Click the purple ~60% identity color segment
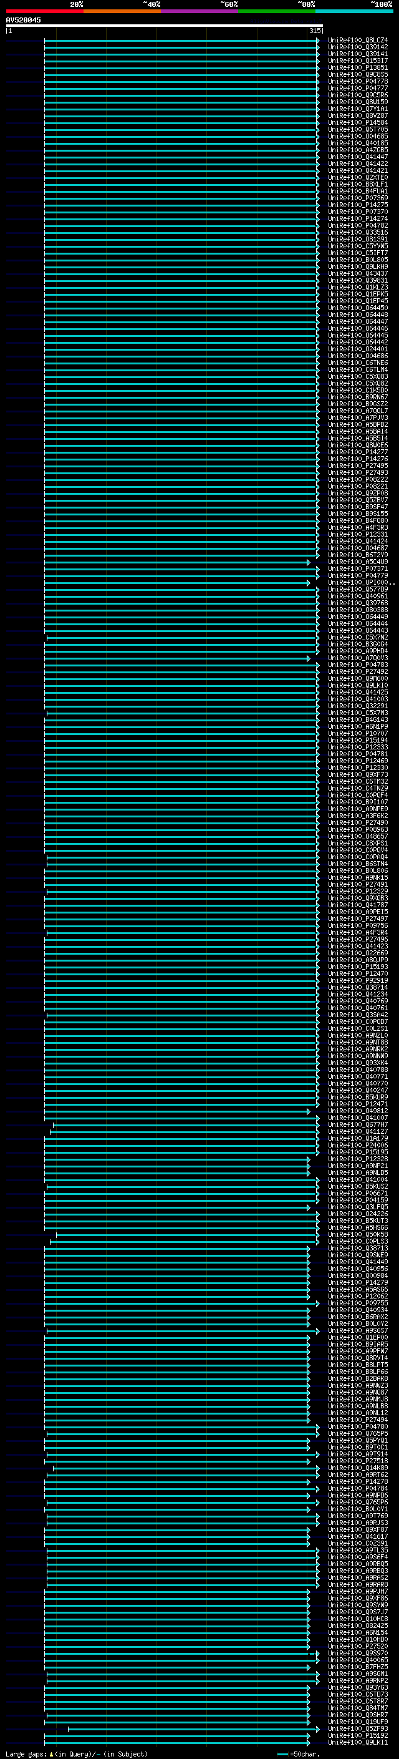 (x=199, y=11)
